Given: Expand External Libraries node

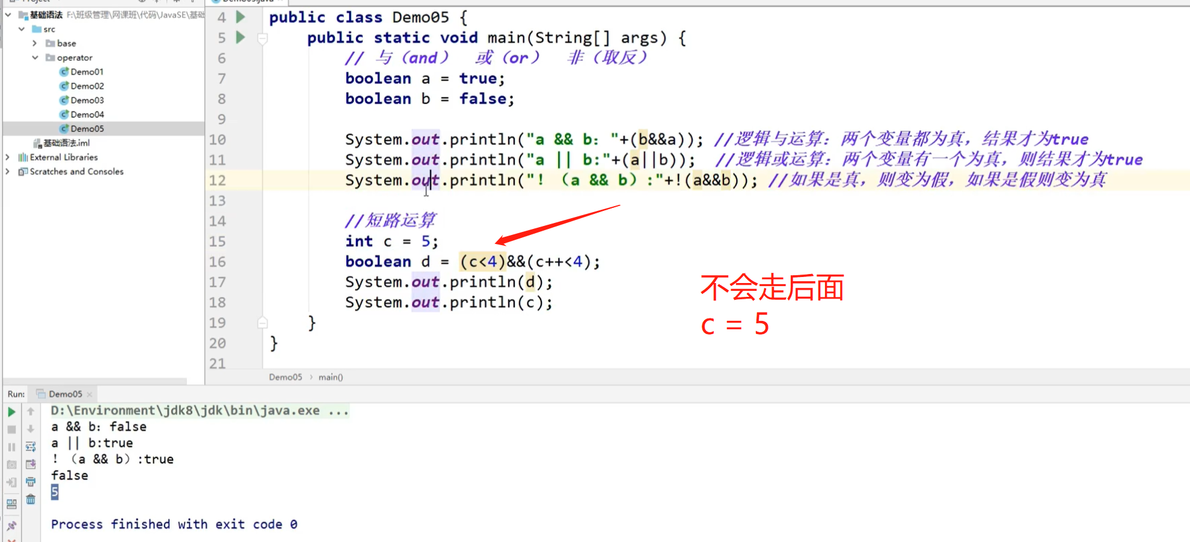Looking at the screenshot, I should [8, 157].
